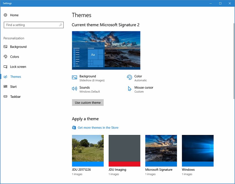
Task: Open Mouse cursor Custom setting
Action: 140,90
